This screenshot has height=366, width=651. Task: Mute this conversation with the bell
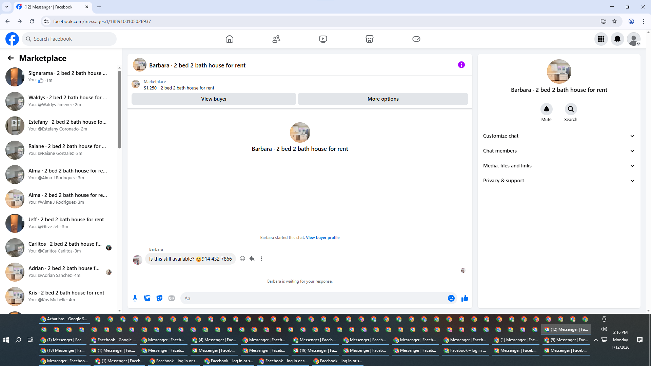[x=546, y=109]
